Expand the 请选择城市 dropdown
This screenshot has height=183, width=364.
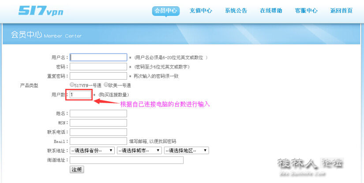139,150
